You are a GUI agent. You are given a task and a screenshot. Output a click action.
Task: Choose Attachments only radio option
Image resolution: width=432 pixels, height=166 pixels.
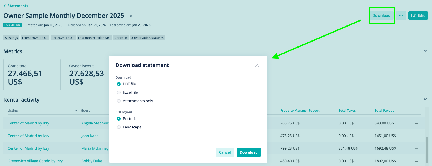click(x=119, y=101)
